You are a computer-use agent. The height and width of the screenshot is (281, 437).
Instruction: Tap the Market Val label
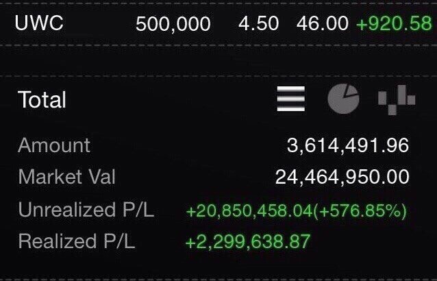[67, 177]
